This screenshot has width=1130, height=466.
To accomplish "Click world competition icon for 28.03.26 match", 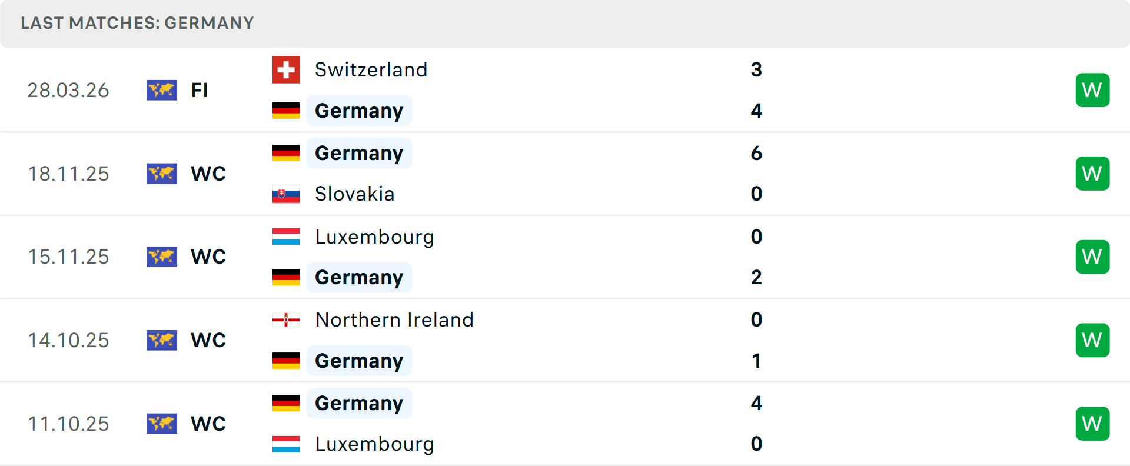I will 162,90.
